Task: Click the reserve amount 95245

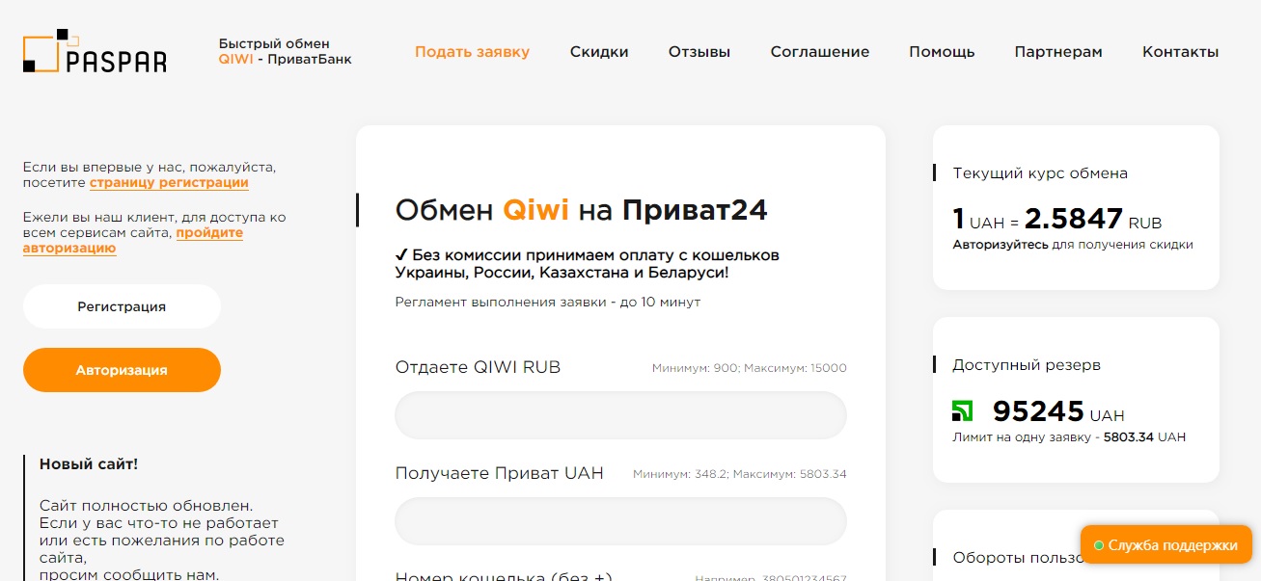Action: point(1038,411)
